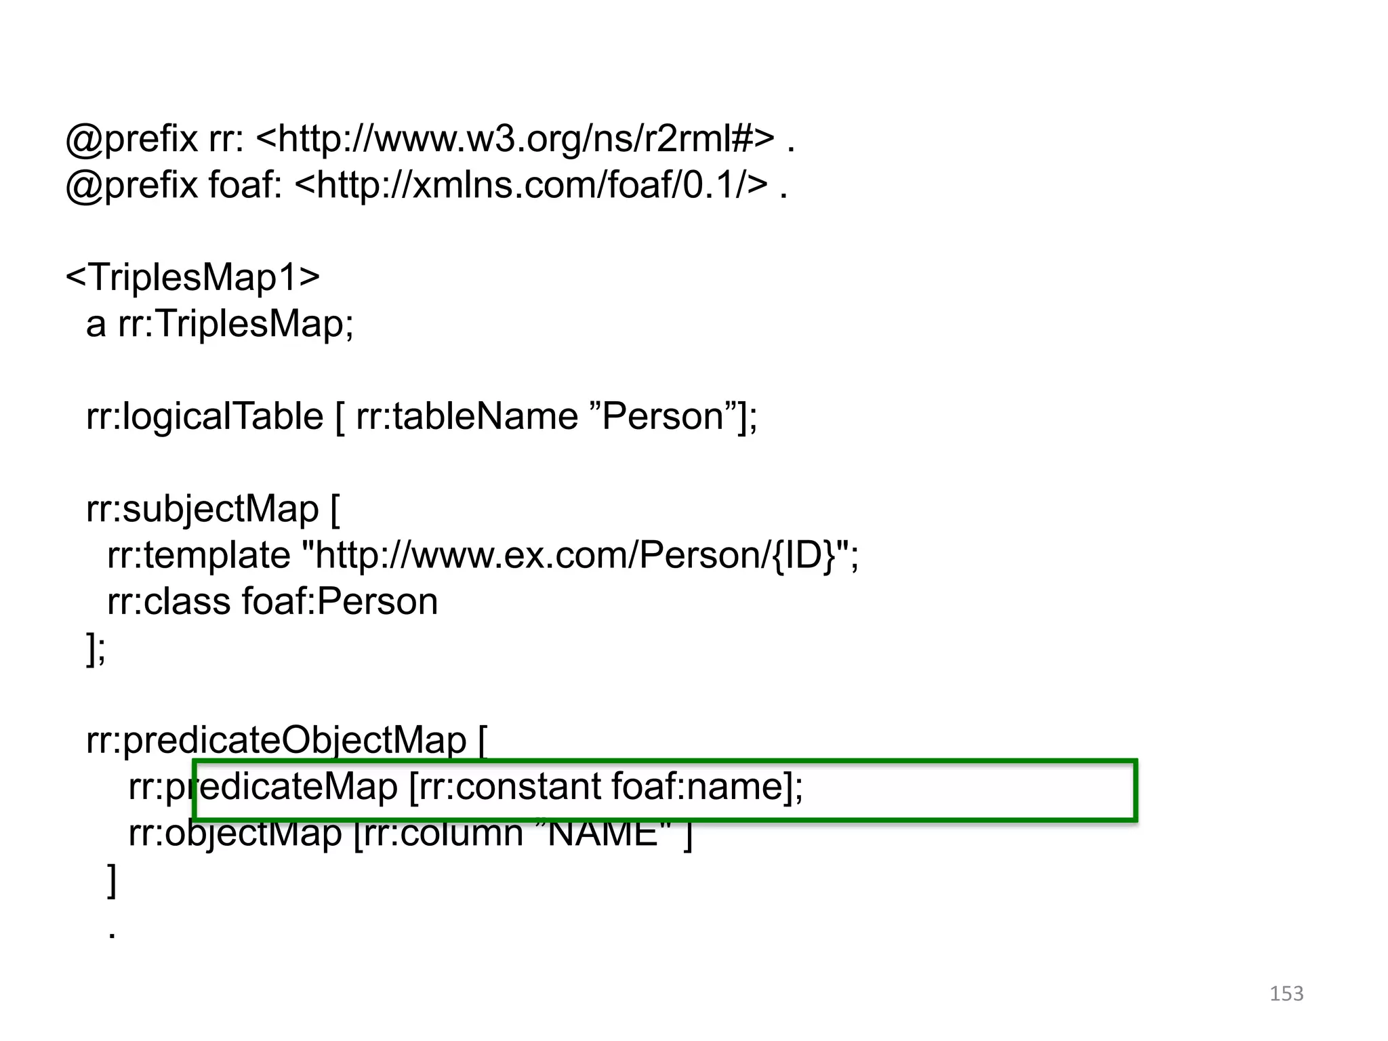Select the '<TriplesMap1>' text line
The height and width of the screenshot is (1041, 1388).
click(192, 278)
